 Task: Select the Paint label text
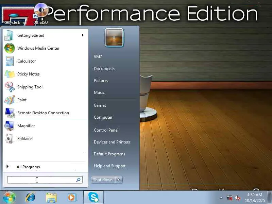point(22,100)
